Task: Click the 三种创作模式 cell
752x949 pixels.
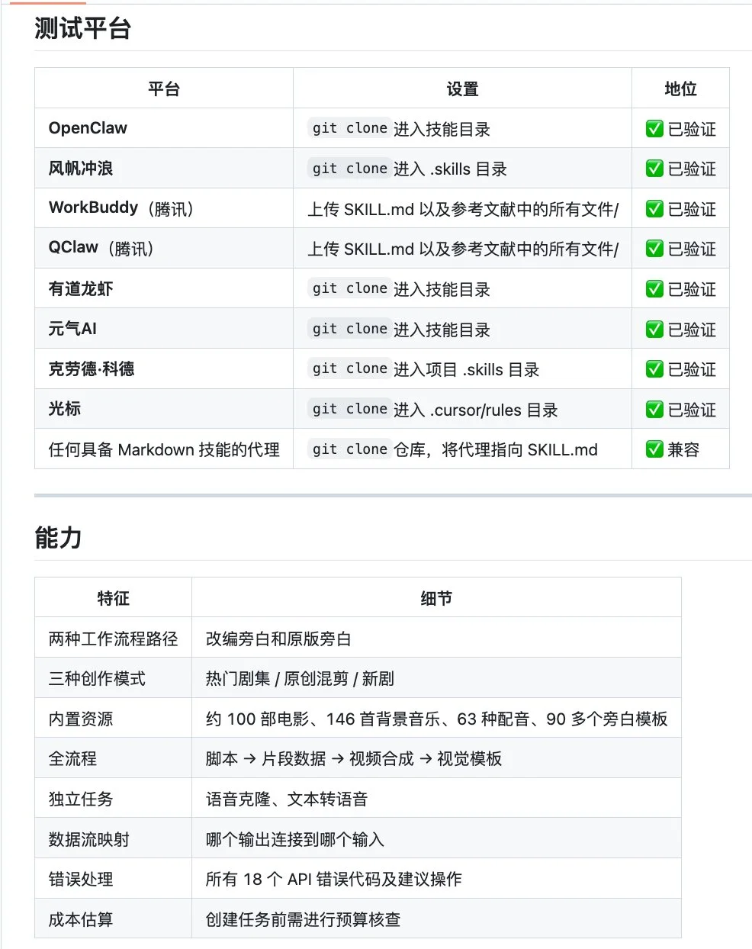Action: [x=113, y=678]
